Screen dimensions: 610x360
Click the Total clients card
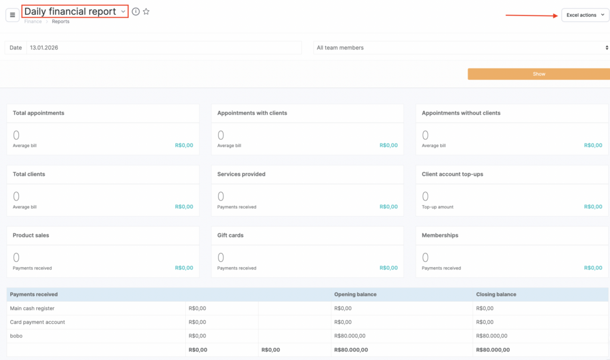click(x=102, y=191)
